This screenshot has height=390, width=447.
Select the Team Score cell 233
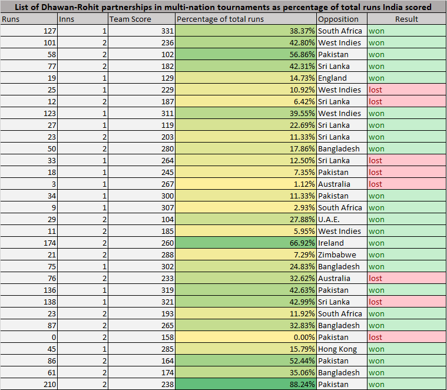142,278
